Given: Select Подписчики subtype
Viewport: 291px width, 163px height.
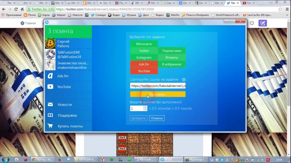Looking at the screenshot, I should (x=172, y=51).
